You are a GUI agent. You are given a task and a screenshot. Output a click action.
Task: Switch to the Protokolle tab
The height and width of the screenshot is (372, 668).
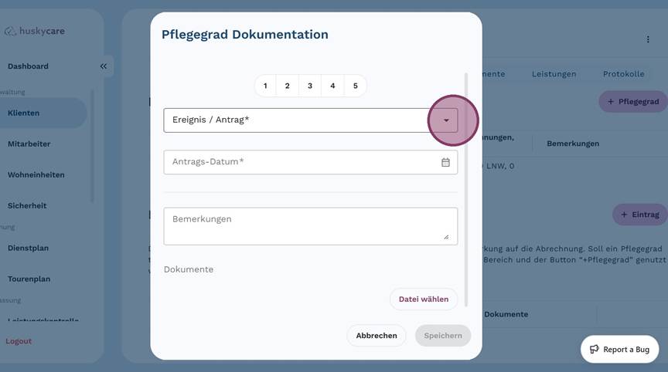coord(623,74)
